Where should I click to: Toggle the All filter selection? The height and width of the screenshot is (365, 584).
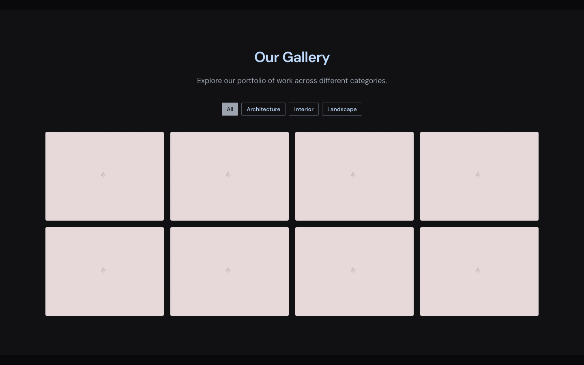[230, 109]
